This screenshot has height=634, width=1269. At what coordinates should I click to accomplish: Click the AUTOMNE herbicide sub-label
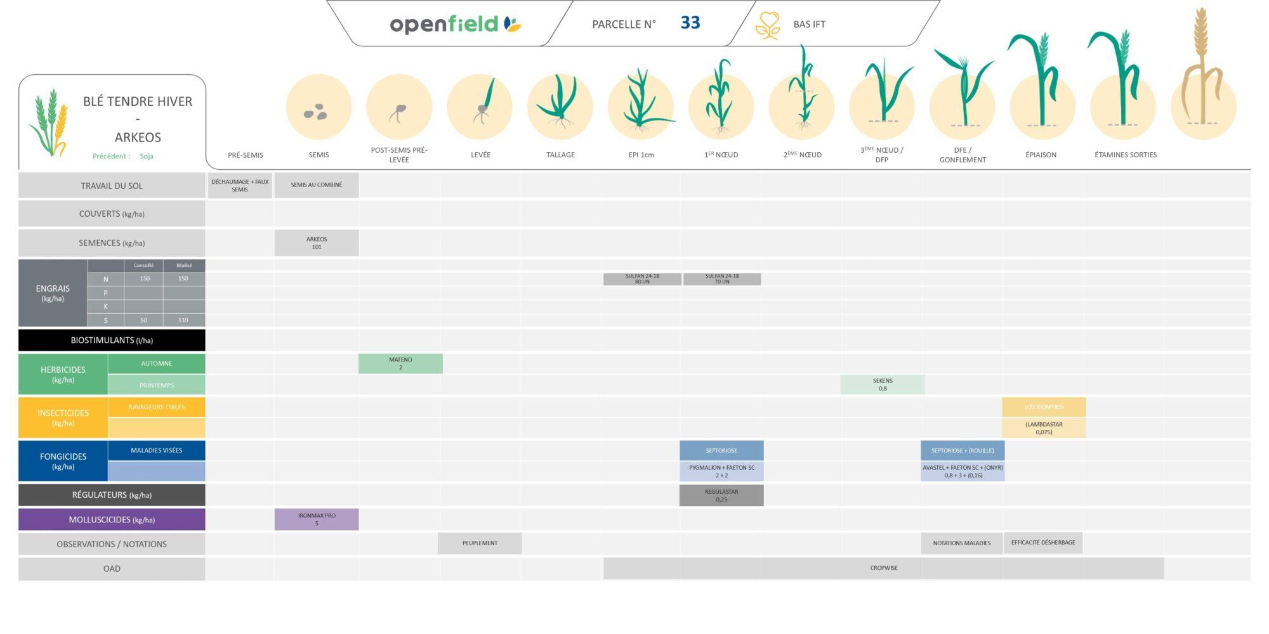(x=156, y=364)
